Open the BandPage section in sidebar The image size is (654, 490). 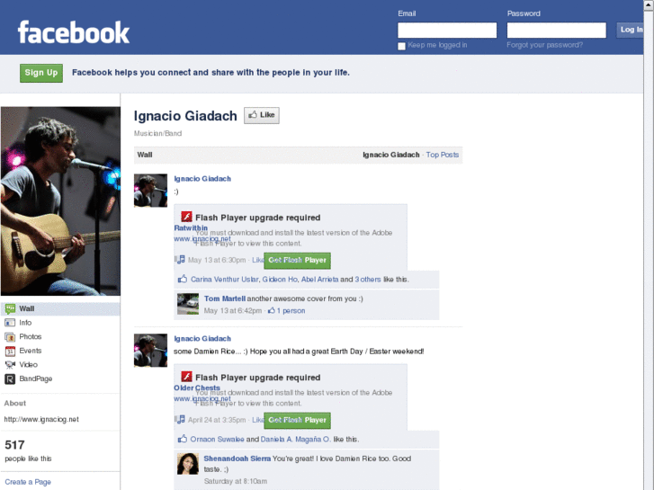coord(60,379)
